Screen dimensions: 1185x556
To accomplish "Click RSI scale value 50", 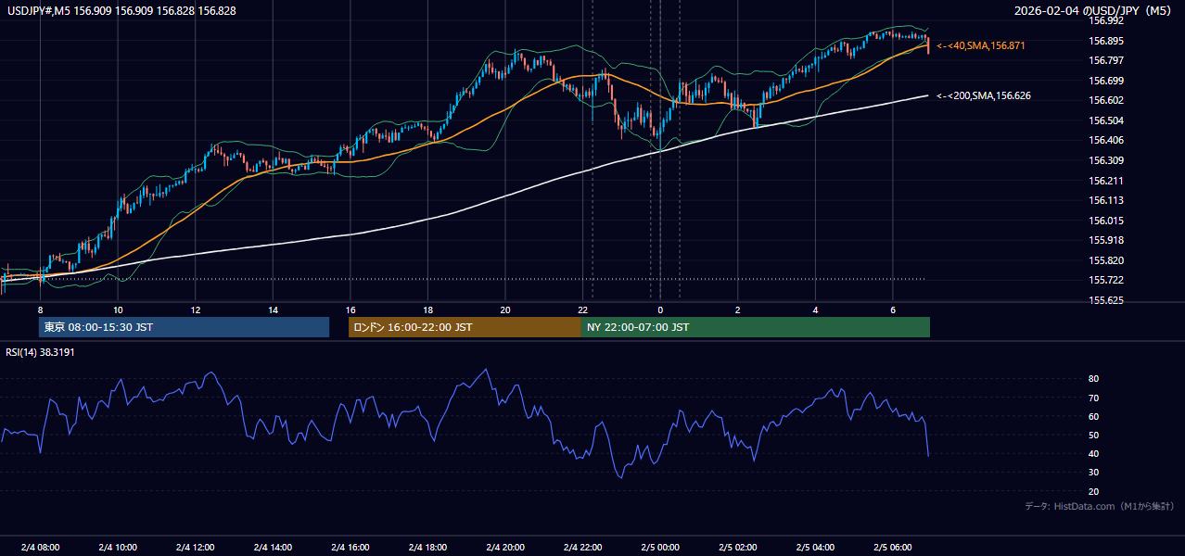I will [1094, 435].
